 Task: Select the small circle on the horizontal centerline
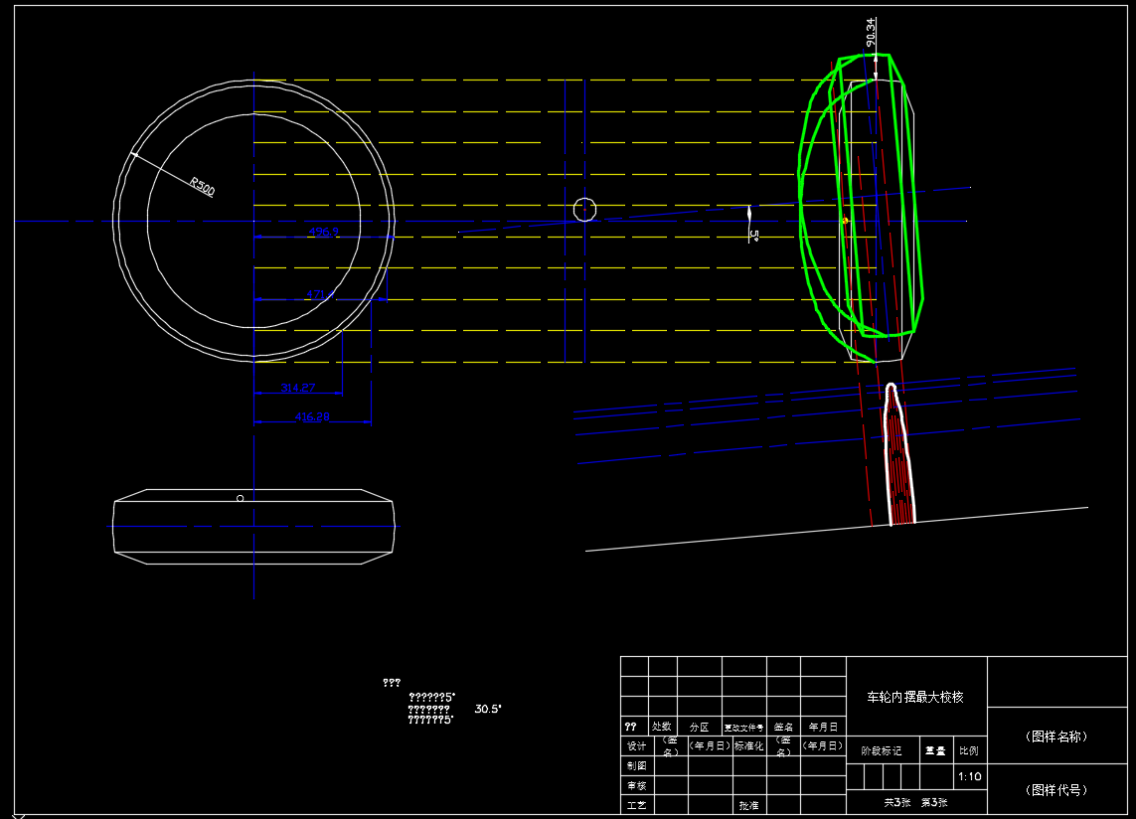[584, 209]
